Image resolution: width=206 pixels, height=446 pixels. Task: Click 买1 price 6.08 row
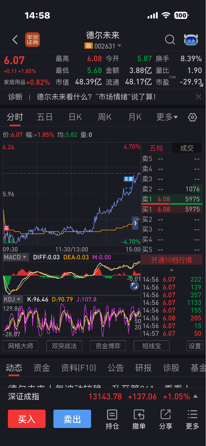tap(172, 209)
